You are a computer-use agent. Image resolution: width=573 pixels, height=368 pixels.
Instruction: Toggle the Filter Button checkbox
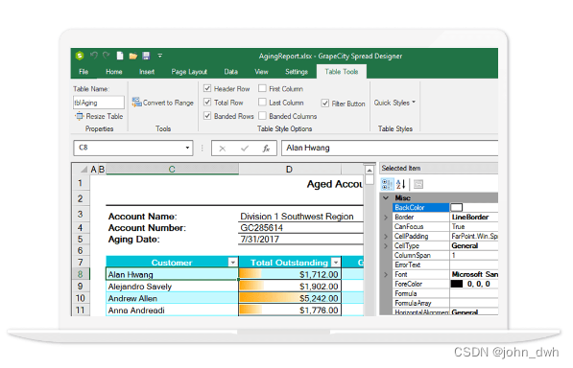coord(324,103)
